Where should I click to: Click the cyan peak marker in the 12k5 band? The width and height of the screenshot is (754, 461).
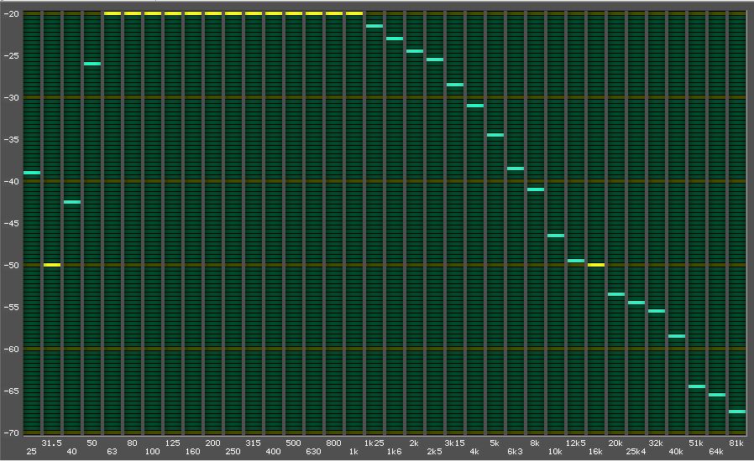(x=577, y=261)
